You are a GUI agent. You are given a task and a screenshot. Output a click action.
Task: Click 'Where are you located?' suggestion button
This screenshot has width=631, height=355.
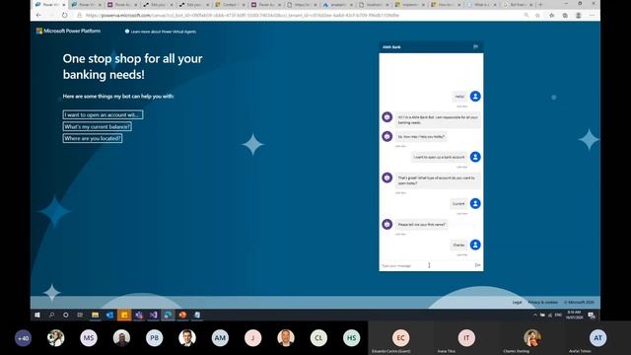[x=93, y=138]
